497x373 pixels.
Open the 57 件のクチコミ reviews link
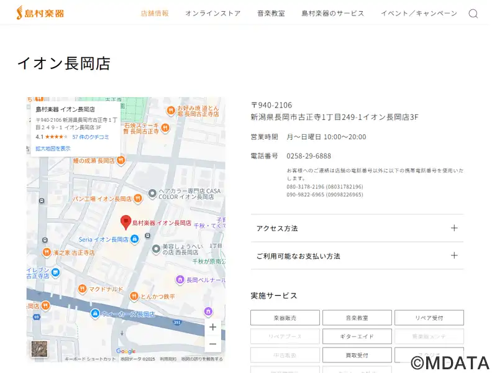tap(91, 137)
